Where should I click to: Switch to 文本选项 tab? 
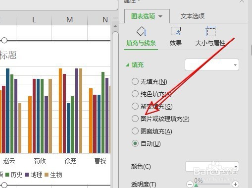[193, 16]
